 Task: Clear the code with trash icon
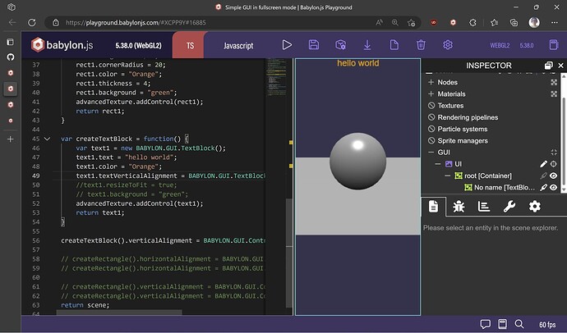(x=421, y=45)
